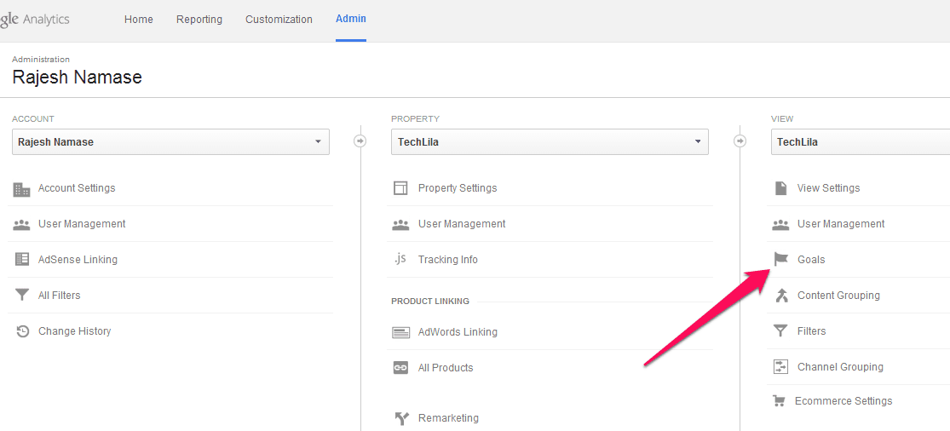950x431 pixels.
Task: Click the Change History clock icon
Action: pyautogui.click(x=22, y=331)
